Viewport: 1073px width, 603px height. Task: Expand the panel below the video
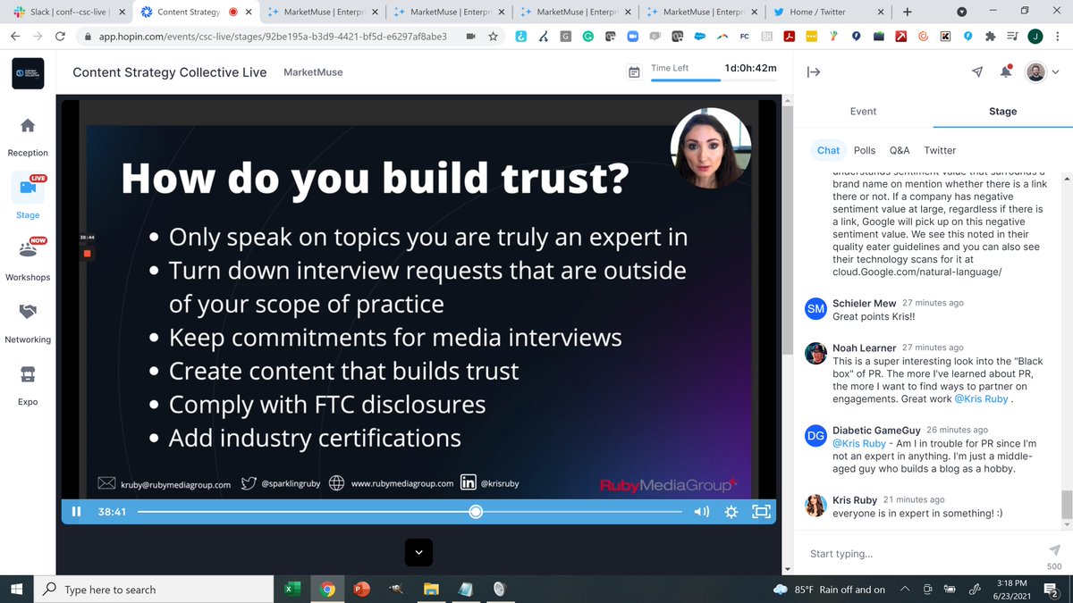pyautogui.click(x=419, y=552)
